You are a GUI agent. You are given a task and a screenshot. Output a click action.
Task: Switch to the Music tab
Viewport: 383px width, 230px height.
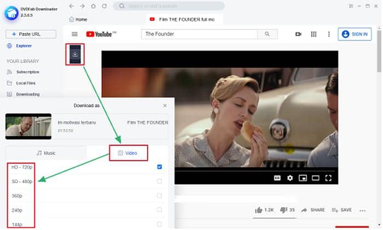[x=46, y=153]
